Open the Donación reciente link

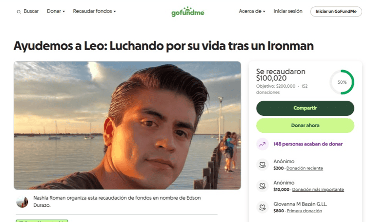pos(305,168)
